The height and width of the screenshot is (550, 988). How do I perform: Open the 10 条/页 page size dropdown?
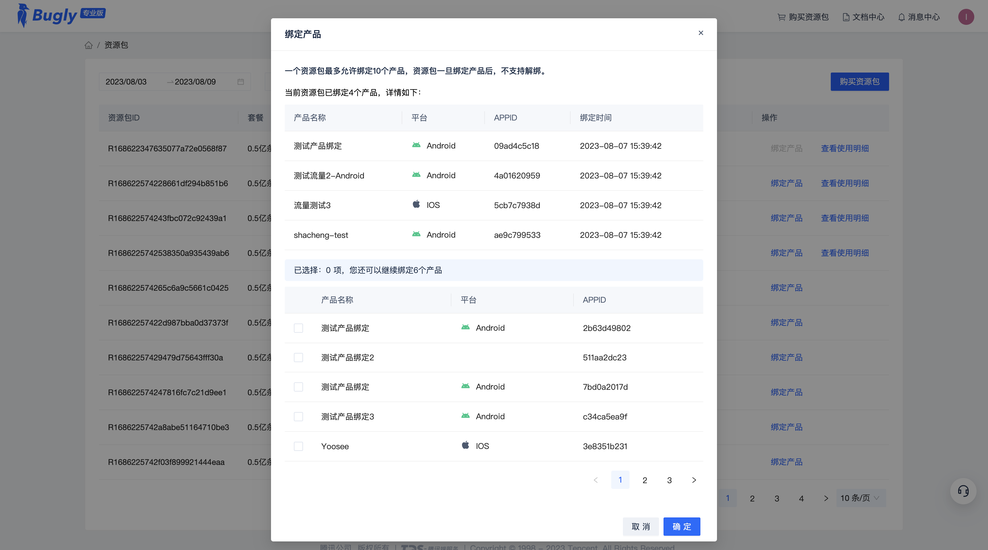(x=861, y=498)
